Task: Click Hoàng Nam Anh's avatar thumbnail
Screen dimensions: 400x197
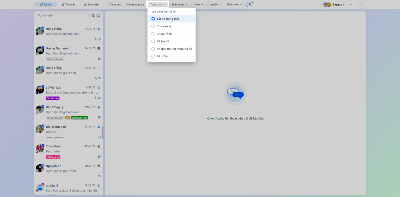Action: 40,50
